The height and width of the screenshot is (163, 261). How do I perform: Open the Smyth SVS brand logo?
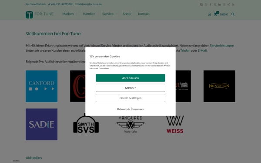pyautogui.click(x=86, y=123)
